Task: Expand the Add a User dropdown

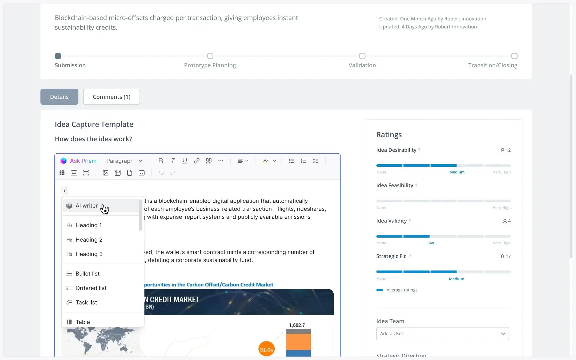Action: 442,334
